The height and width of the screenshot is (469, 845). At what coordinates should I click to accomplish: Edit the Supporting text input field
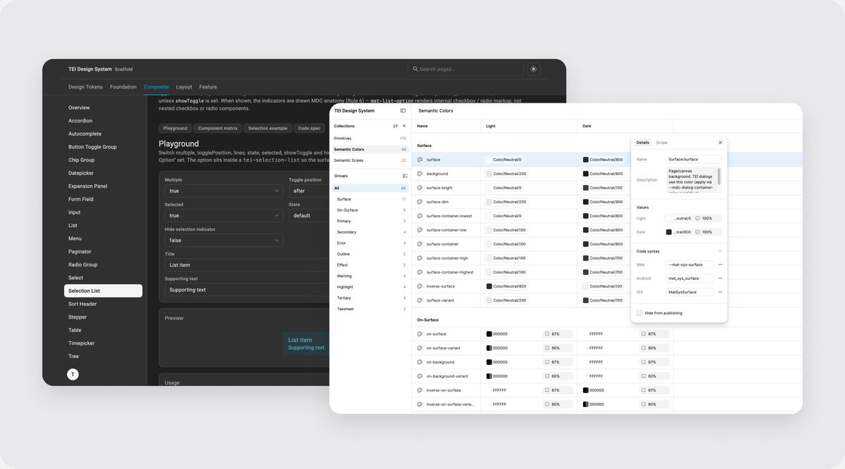[x=247, y=290]
